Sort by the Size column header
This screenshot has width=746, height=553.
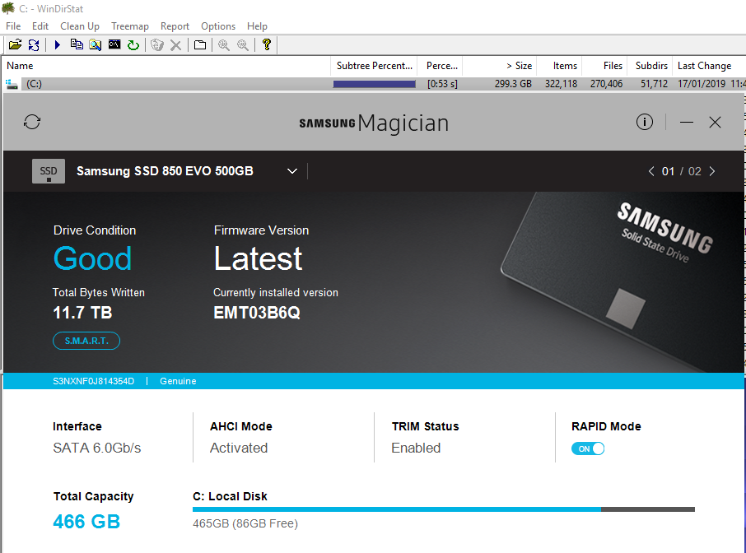(500, 66)
